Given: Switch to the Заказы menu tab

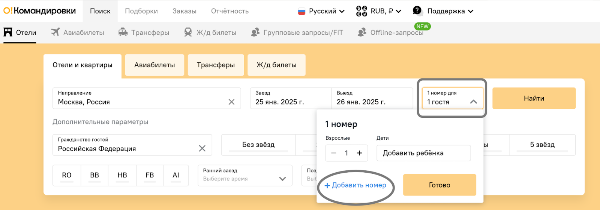Looking at the screenshot, I should coord(184,11).
